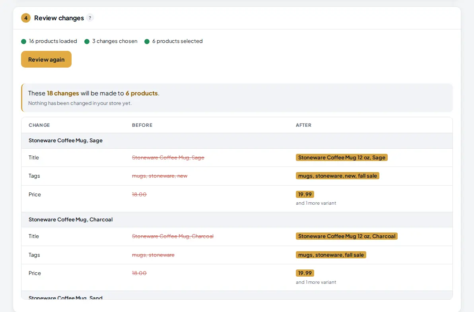Select the CHANGE column header
This screenshot has width=474, height=312.
pos(39,125)
